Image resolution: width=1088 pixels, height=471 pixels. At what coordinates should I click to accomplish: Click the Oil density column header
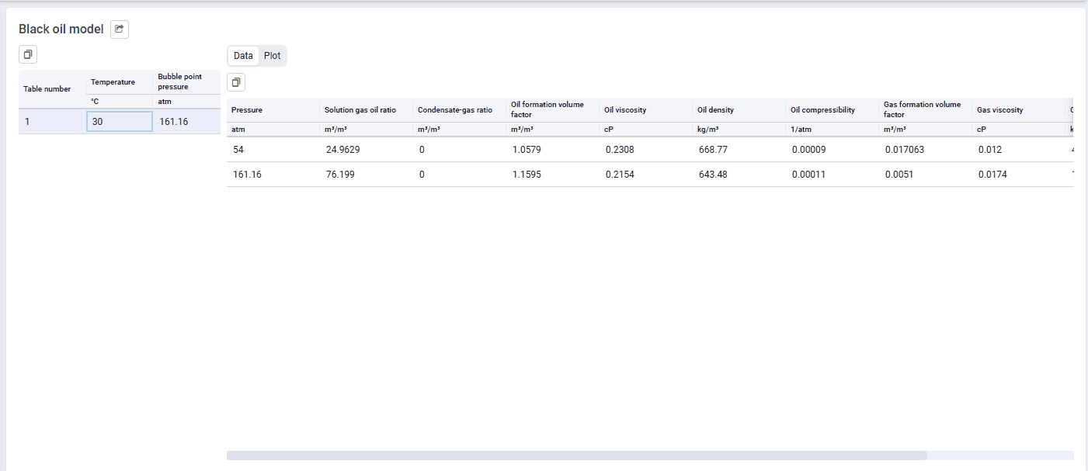(x=739, y=110)
